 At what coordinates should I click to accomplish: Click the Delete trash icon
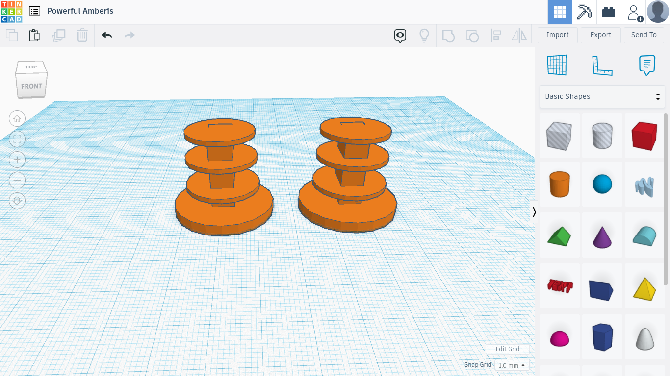(x=82, y=35)
